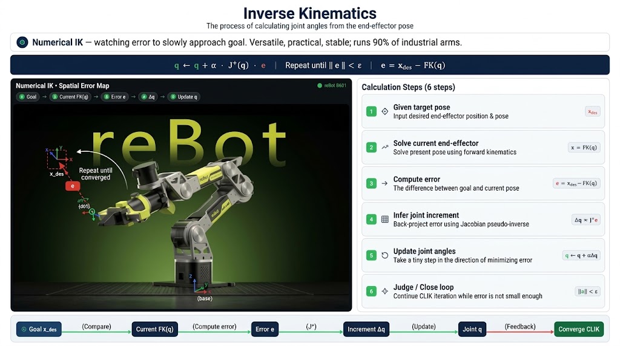Screen dimensions: 620x346
Task: Click the 'Repeat until converged' label in image
Action: [95, 174]
